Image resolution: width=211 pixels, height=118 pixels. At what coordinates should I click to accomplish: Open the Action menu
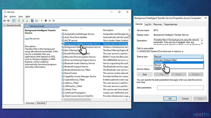click(13, 16)
